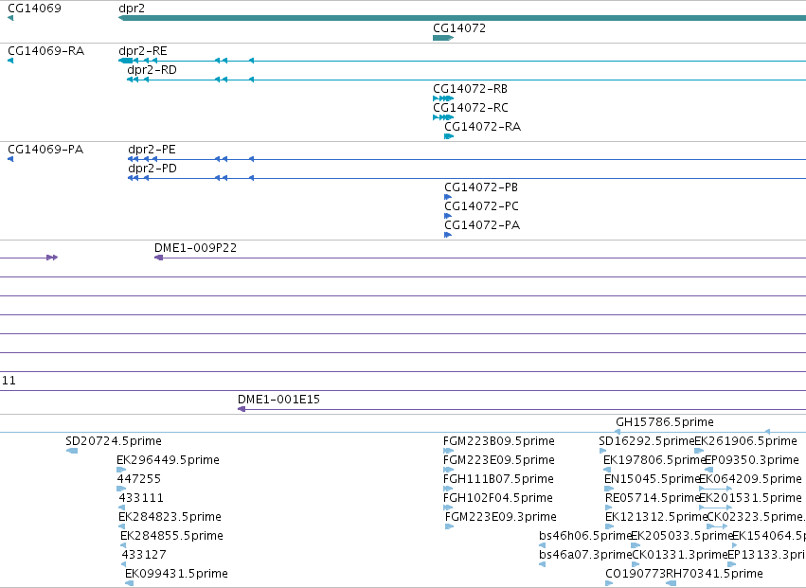Open the dpr2-PE coding sequence label
This screenshot has height=588, width=806.
click(152, 150)
